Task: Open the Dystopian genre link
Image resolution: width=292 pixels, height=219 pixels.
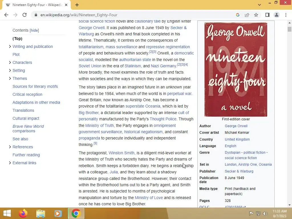Action: tap(232, 153)
